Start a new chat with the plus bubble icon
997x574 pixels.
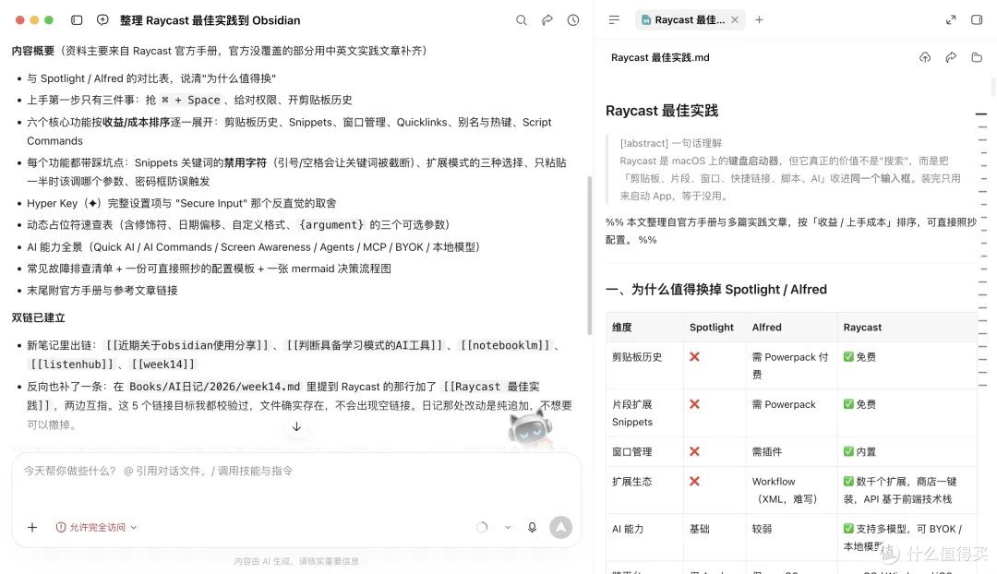102,20
